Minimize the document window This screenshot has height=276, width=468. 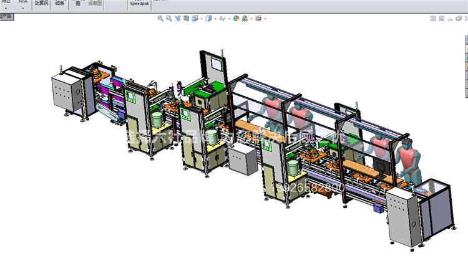coord(450,19)
